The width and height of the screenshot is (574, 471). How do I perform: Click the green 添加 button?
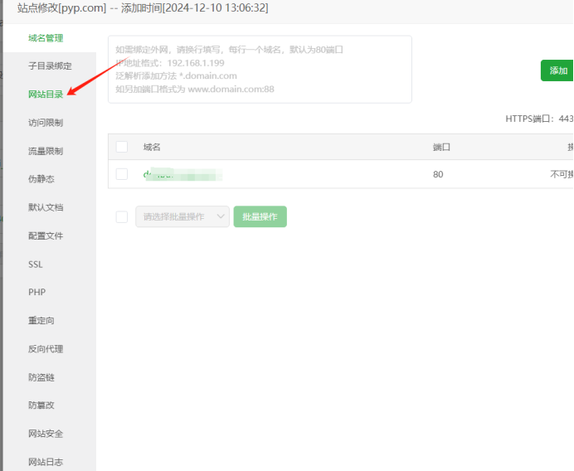pyautogui.click(x=558, y=70)
